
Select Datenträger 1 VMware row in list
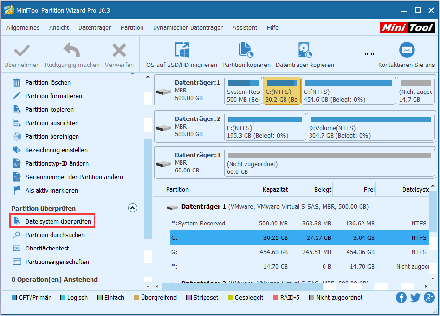pos(298,207)
